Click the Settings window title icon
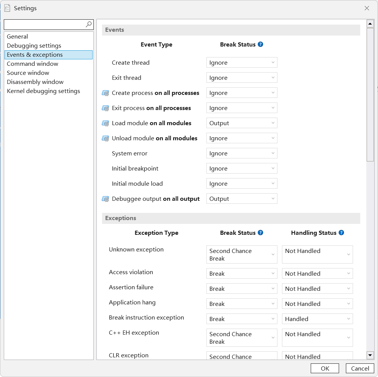 [7, 8]
